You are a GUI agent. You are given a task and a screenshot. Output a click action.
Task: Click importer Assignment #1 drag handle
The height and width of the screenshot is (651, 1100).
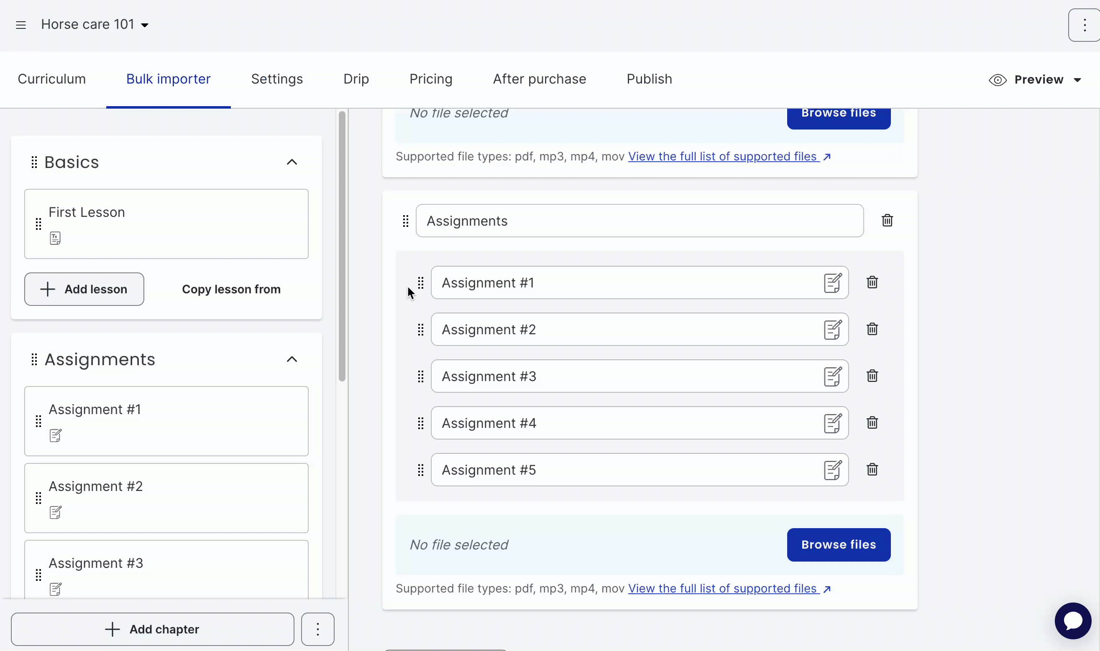click(420, 282)
